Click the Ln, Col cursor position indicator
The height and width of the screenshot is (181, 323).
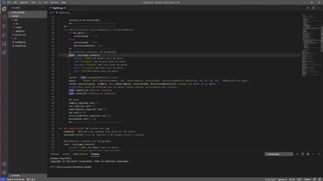(270, 179)
